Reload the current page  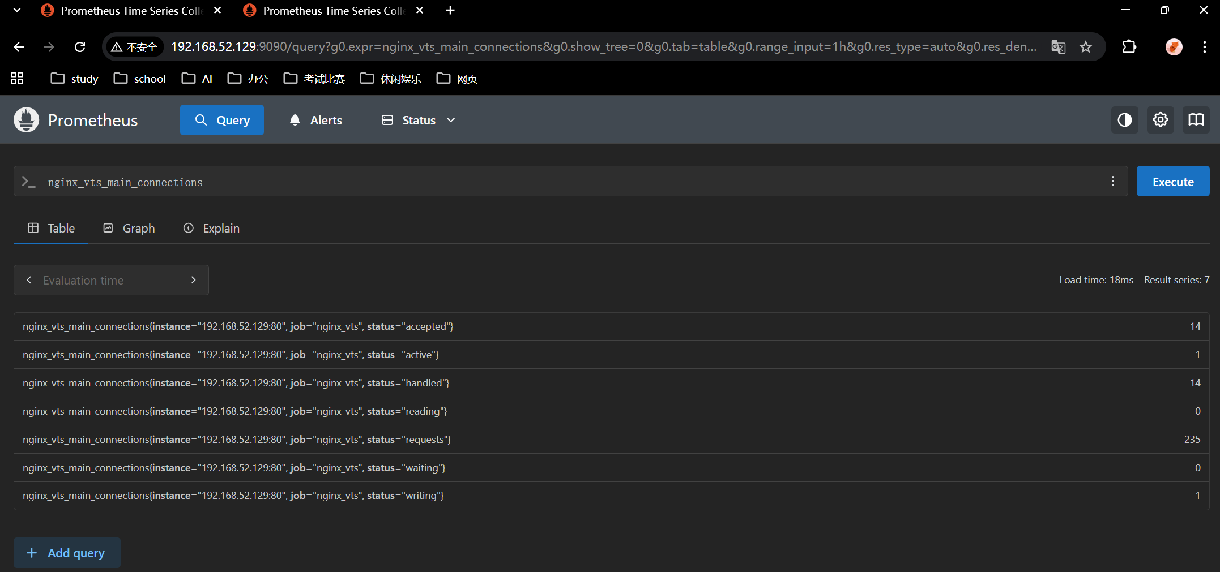click(x=80, y=47)
